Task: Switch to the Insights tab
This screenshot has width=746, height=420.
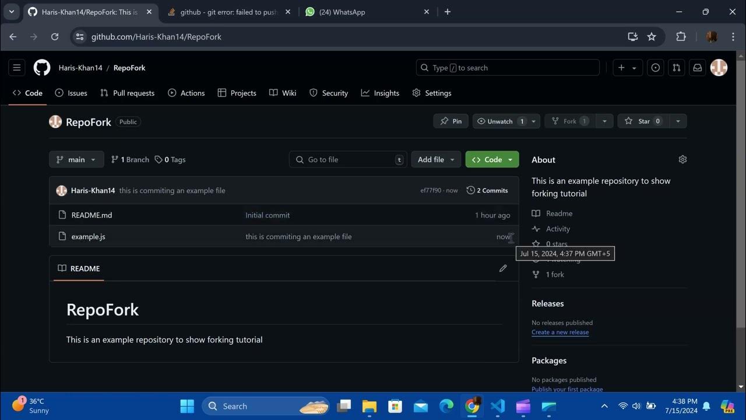Action: 380,93
